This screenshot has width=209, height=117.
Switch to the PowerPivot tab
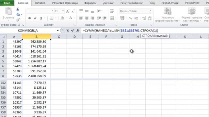point(192,3)
